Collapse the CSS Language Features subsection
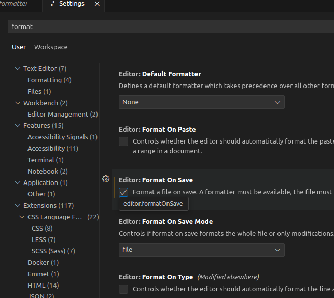This screenshot has height=298, width=334. pos(22,217)
